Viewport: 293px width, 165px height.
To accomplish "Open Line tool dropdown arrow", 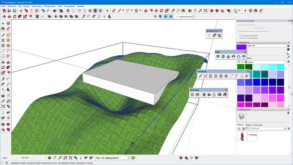I will (123, 11).
